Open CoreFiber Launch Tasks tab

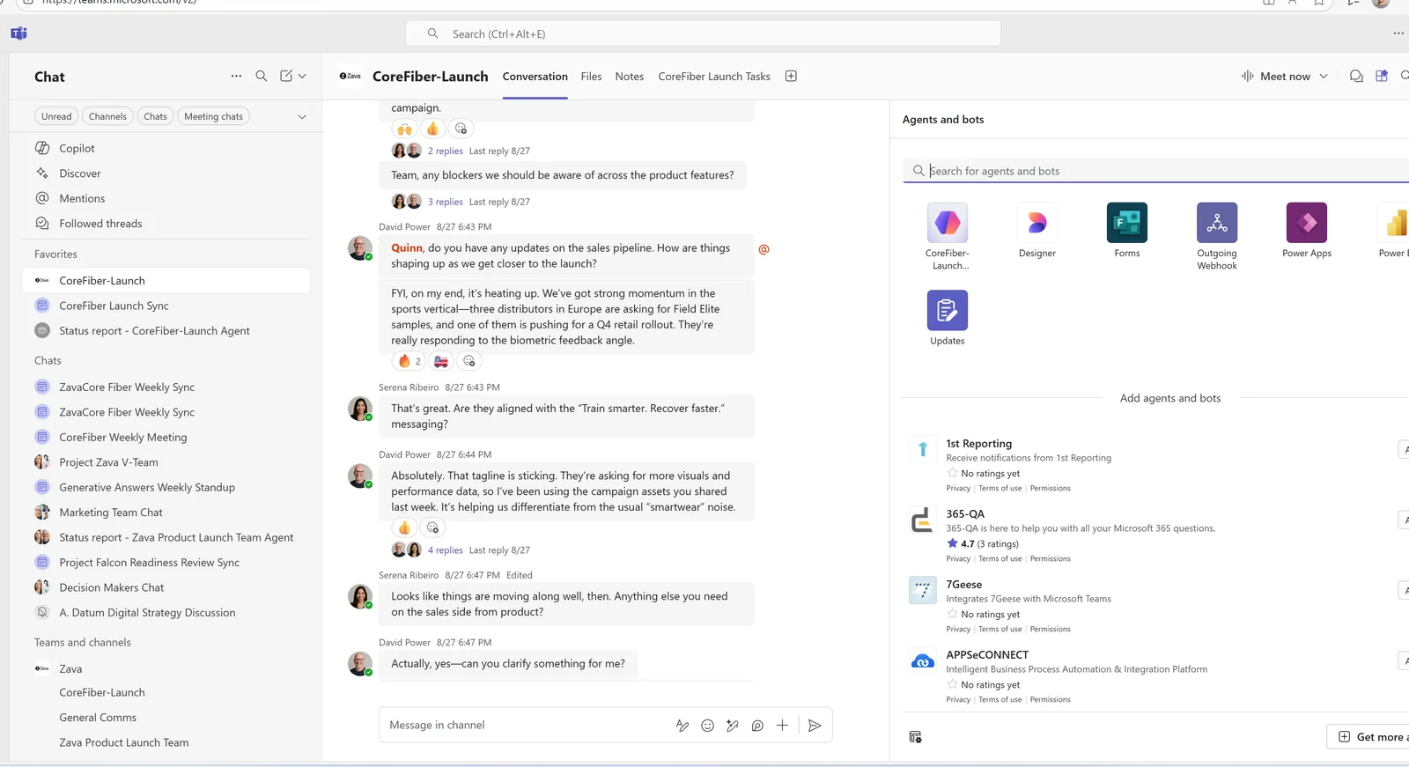714,77
